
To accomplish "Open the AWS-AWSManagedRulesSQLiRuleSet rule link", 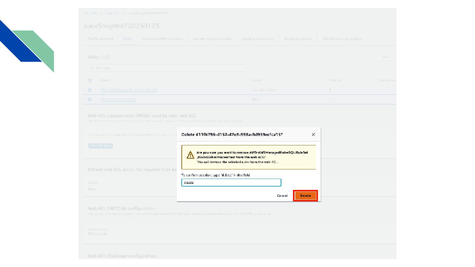I will click(129, 90).
